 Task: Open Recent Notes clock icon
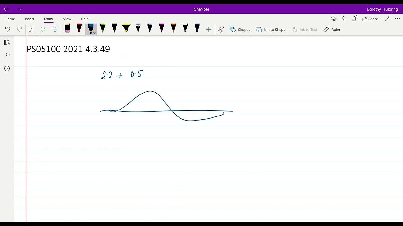click(x=7, y=68)
